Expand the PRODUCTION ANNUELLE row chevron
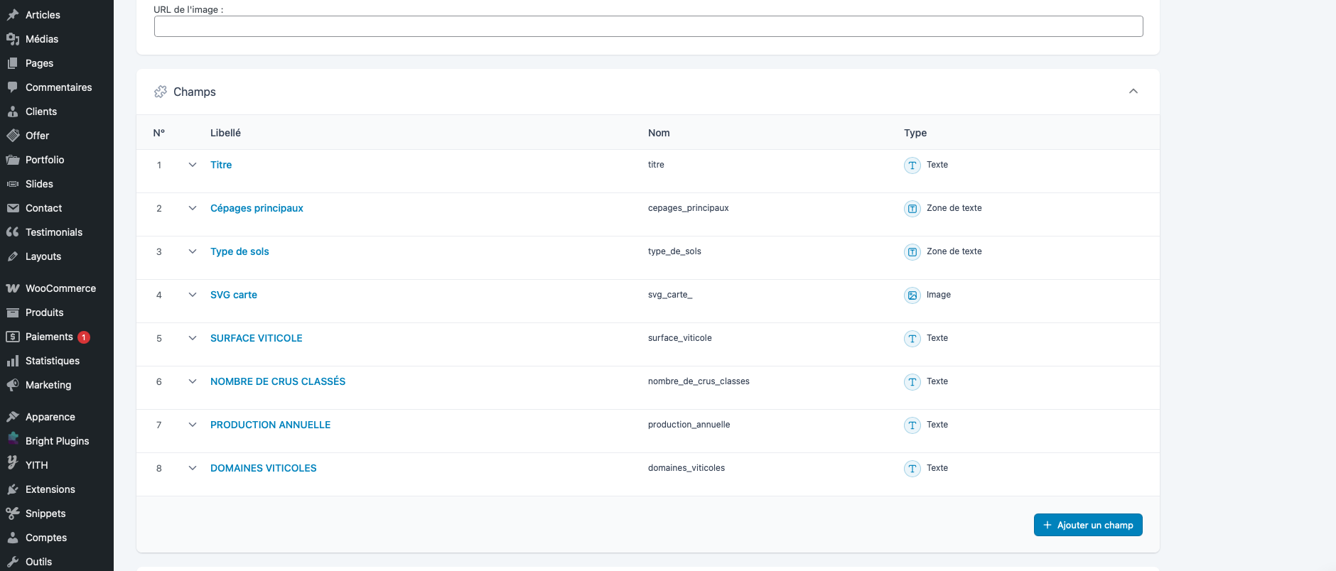This screenshot has width=1336, height=571. [x=193, y=425]
